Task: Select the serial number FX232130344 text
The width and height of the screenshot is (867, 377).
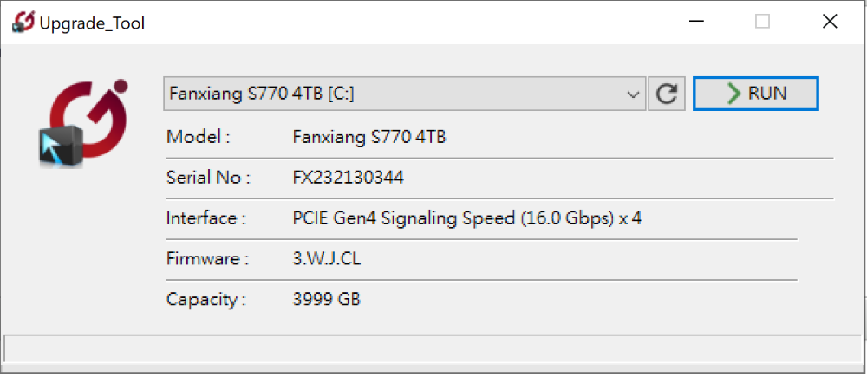Action: coord(348,178)
